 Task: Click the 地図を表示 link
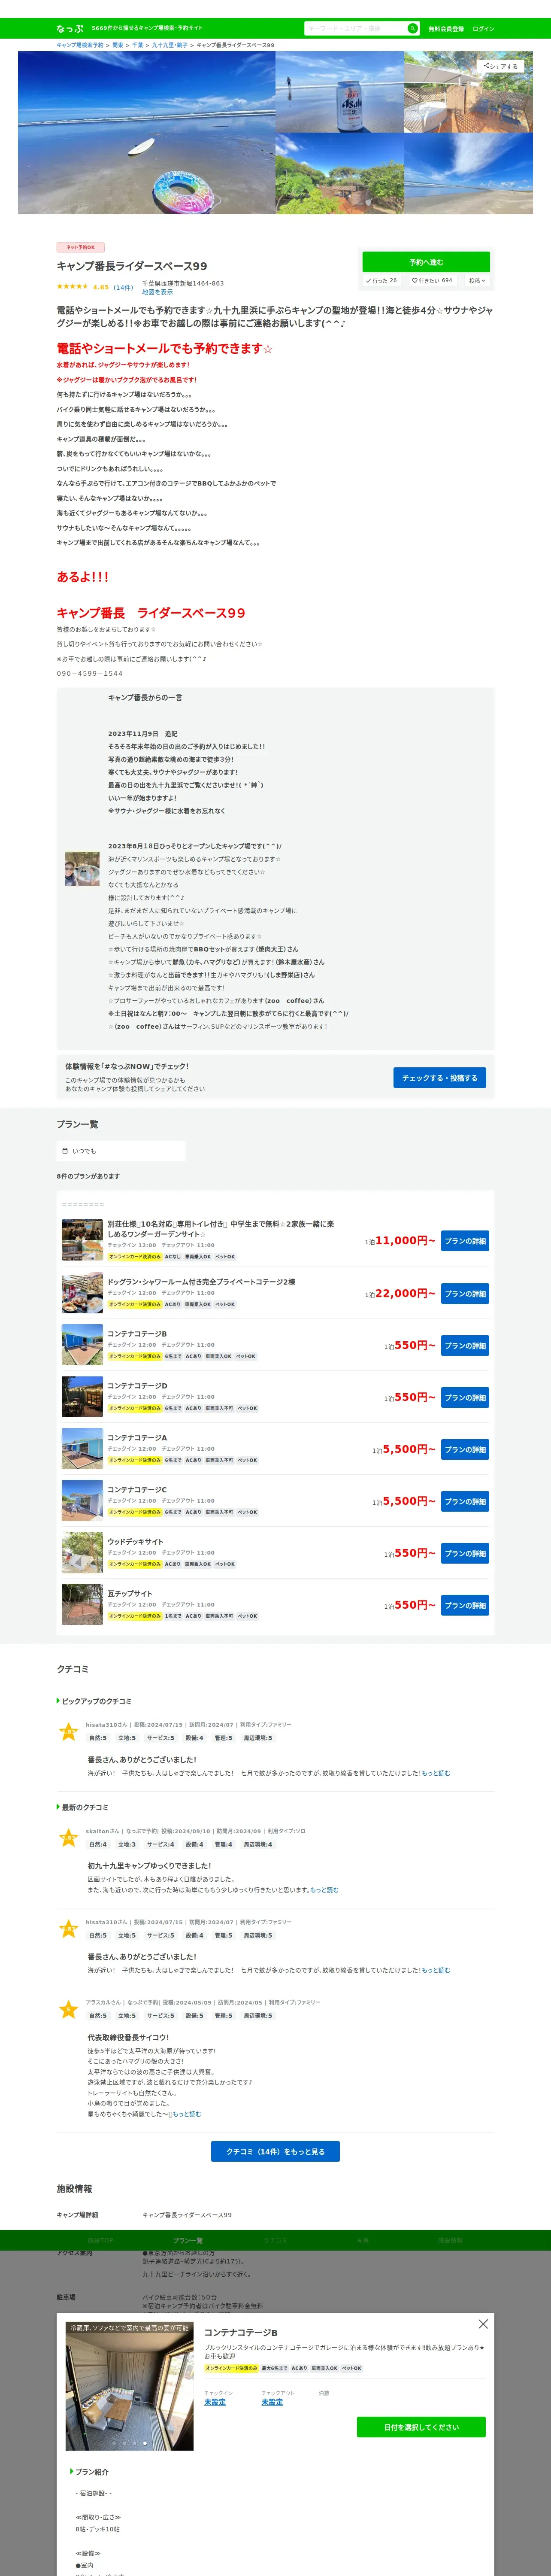[157, 292]
